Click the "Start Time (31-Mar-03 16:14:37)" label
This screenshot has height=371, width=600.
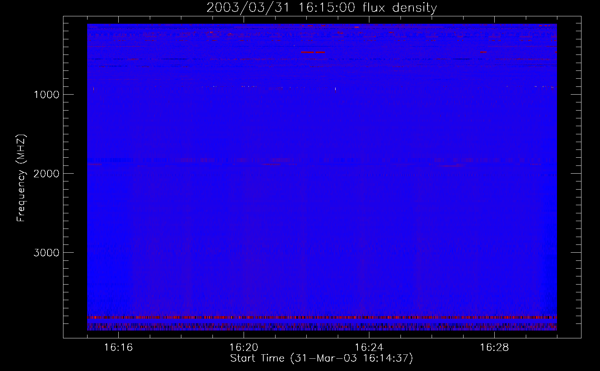322,358
